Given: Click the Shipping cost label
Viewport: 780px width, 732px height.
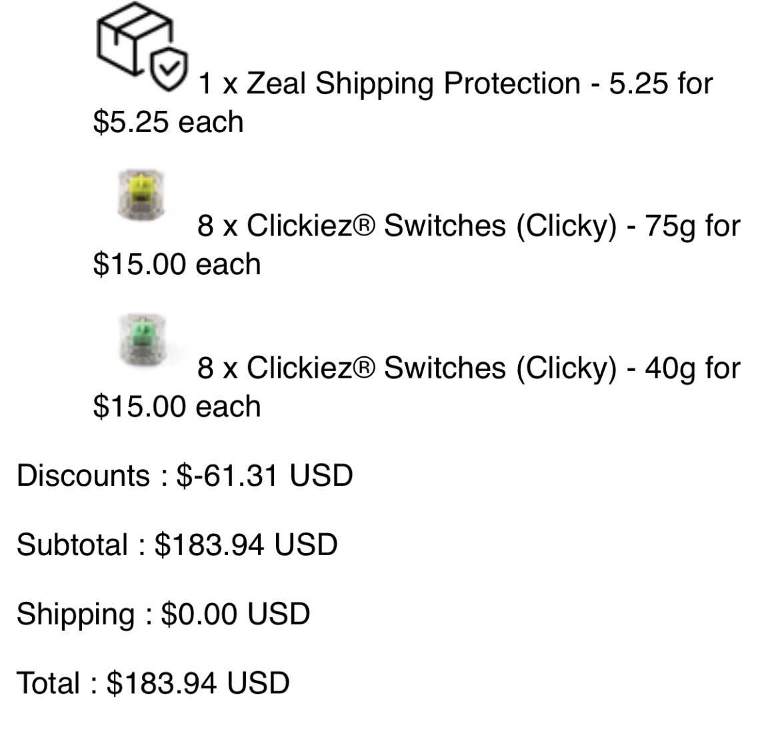Looking at the screenshot, I should pos(75,614).
